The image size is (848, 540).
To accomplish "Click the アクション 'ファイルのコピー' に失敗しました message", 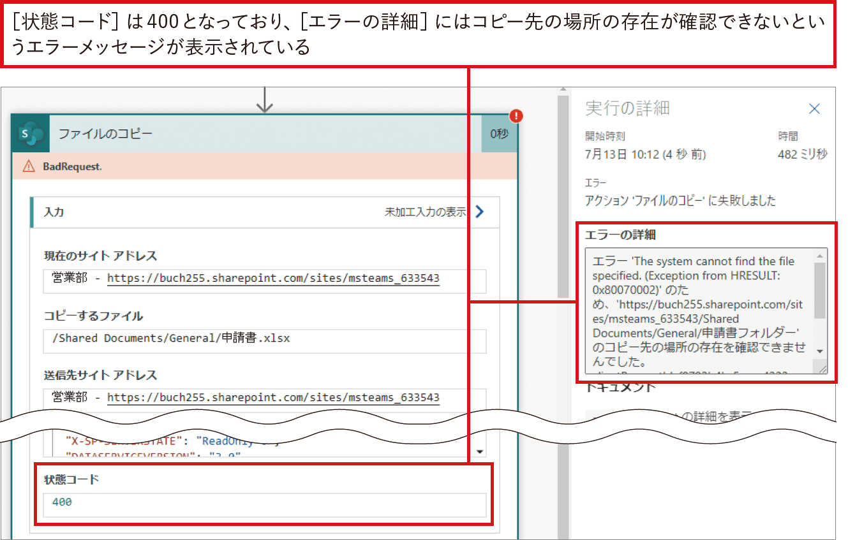I will coord(680,201).
